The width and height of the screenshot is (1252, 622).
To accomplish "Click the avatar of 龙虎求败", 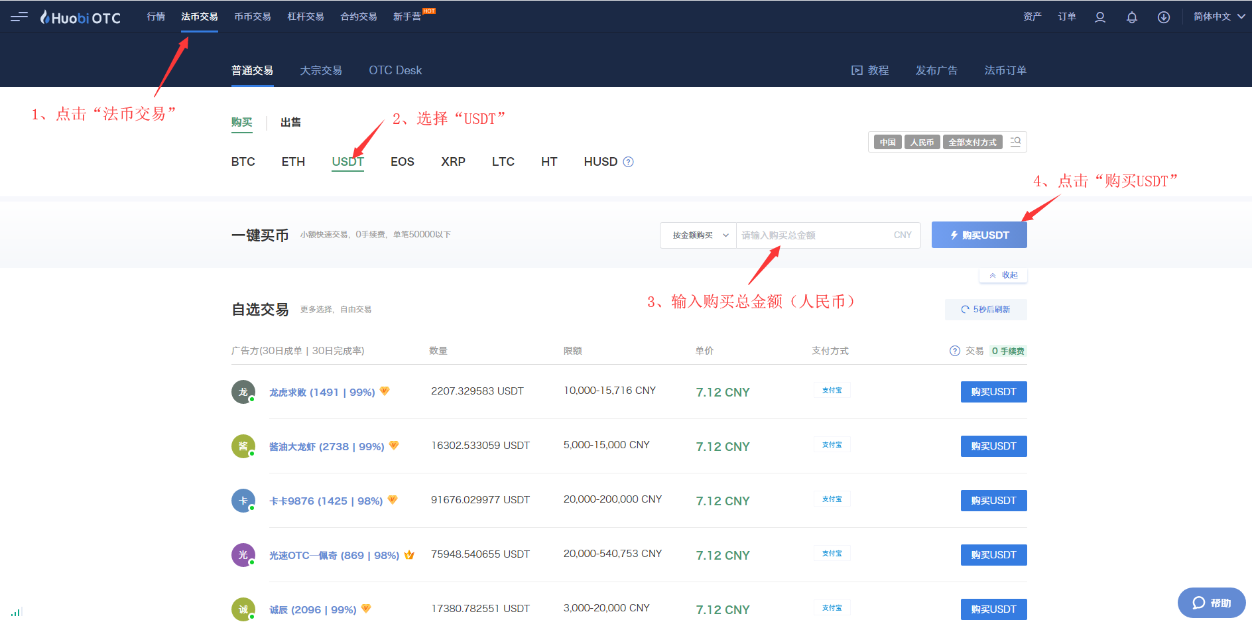I will 243,392.
